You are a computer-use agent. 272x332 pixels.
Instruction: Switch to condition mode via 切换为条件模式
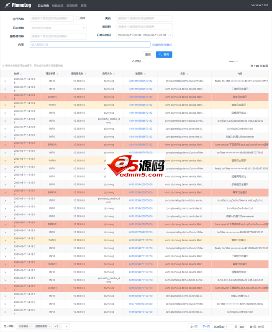(162, 45)
